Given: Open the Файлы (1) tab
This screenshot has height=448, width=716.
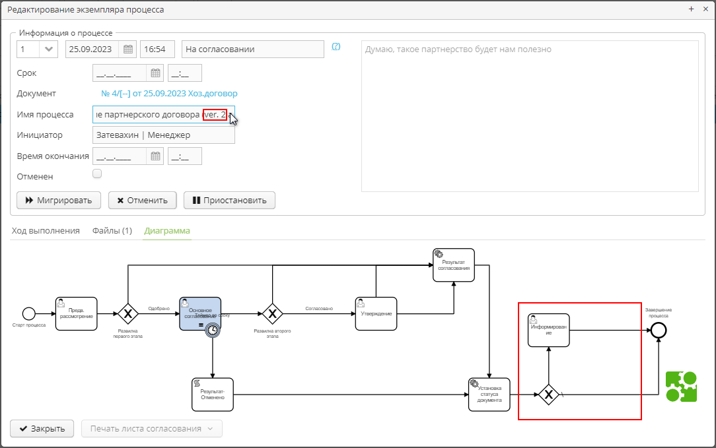Looking at the screenshot, I should click(112, 231).
